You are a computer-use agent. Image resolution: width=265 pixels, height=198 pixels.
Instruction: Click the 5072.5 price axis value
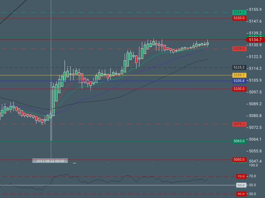pos(255,128)
